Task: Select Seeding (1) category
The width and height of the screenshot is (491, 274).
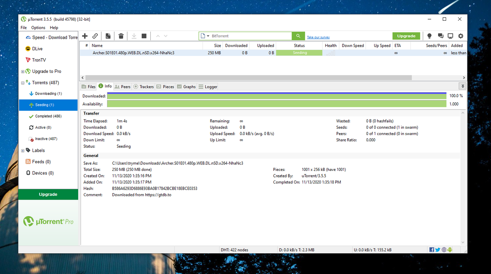Action: pyautogui.click(x=48, y=105)
